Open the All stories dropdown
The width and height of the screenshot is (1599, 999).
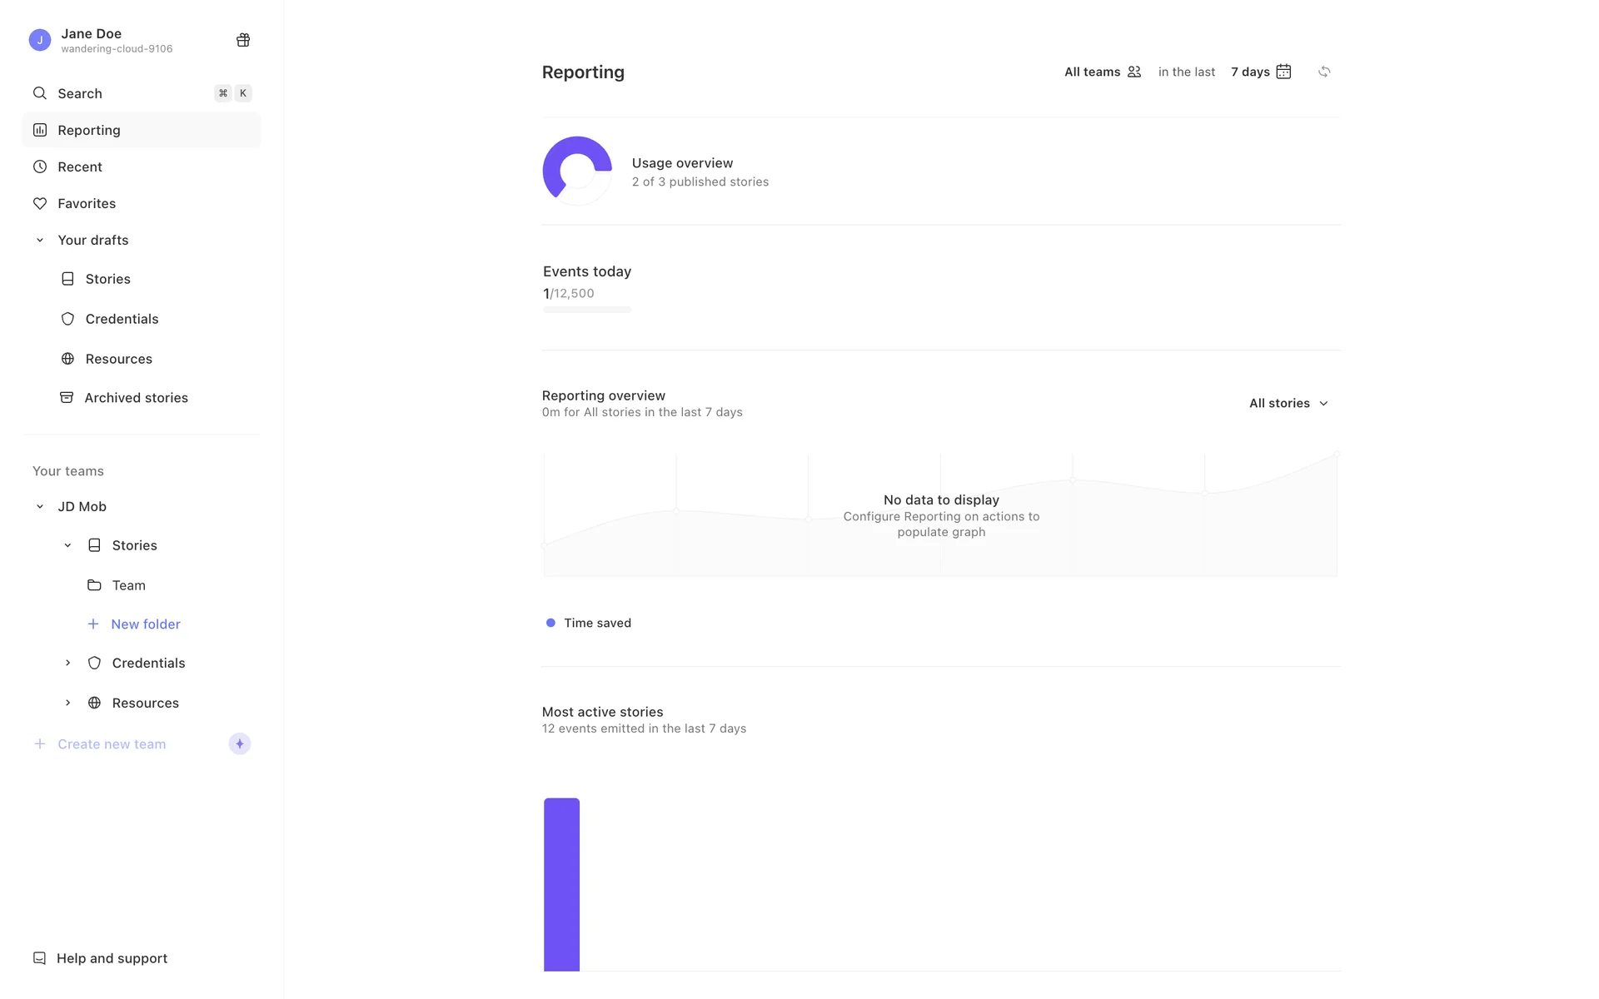(x=1288, y=403)
